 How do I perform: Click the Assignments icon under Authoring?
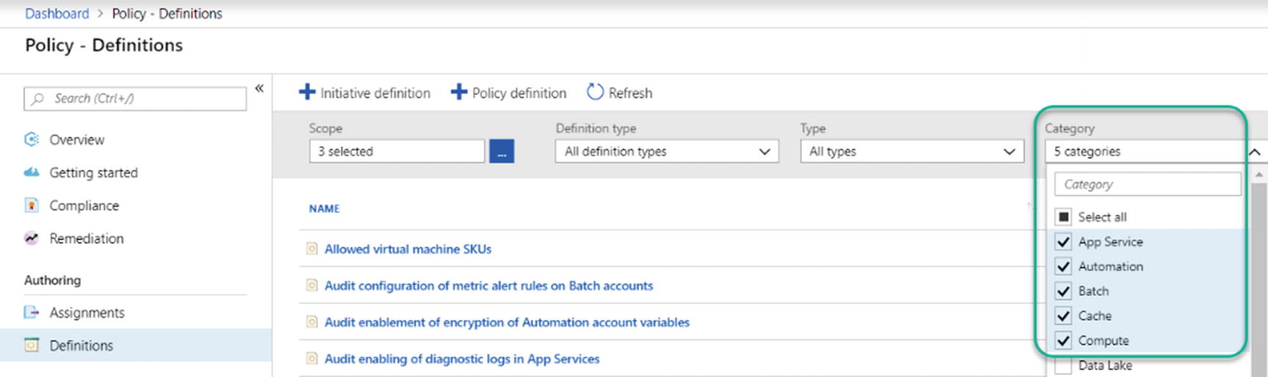pos(32,312)
